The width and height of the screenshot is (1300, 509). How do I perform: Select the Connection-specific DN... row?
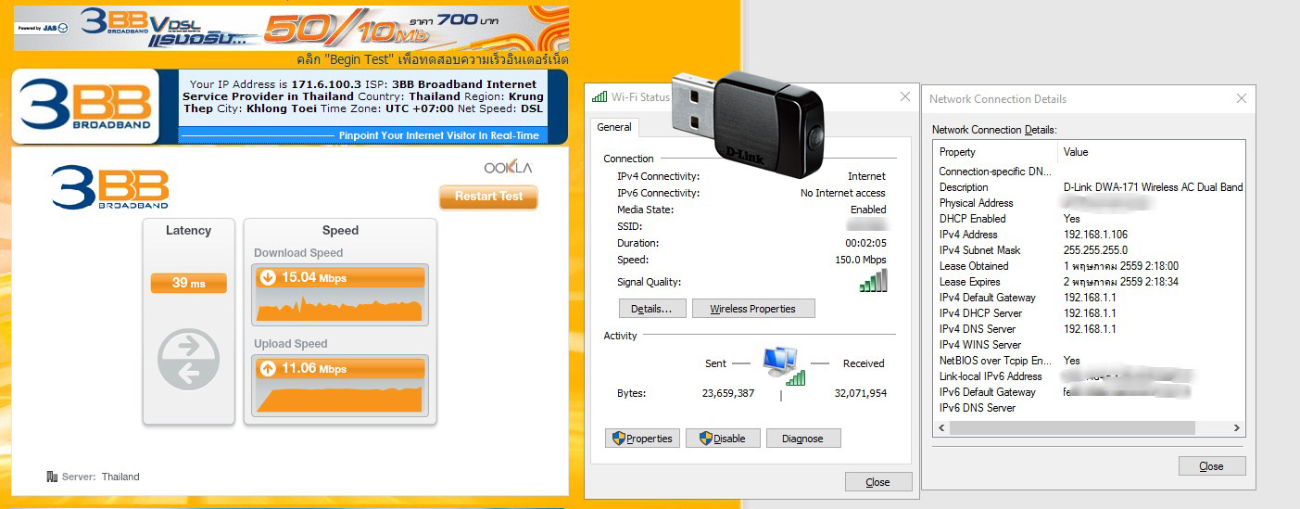1090,172
